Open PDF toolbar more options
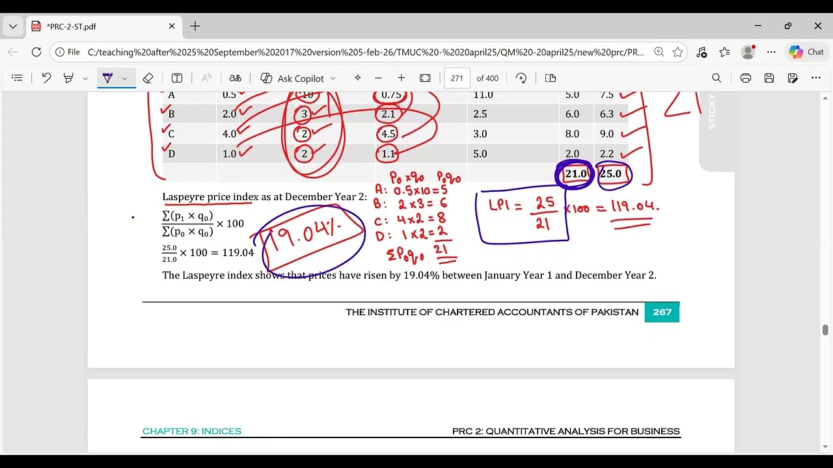This screenshot has height=468, width=833. (x=816, y=78)
